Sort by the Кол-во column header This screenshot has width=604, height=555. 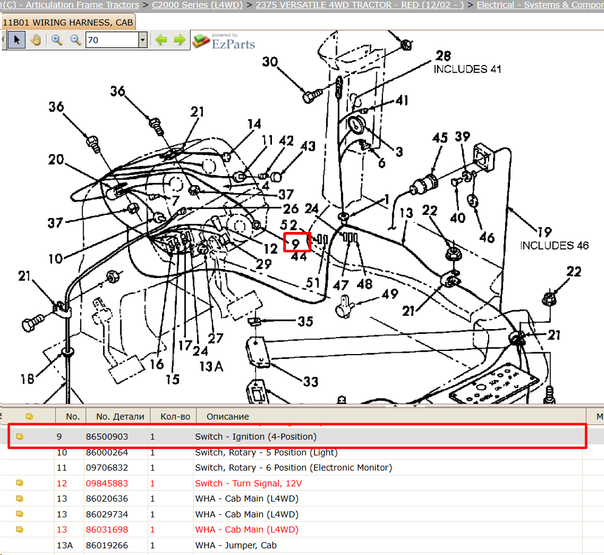(x=174, y=417)
